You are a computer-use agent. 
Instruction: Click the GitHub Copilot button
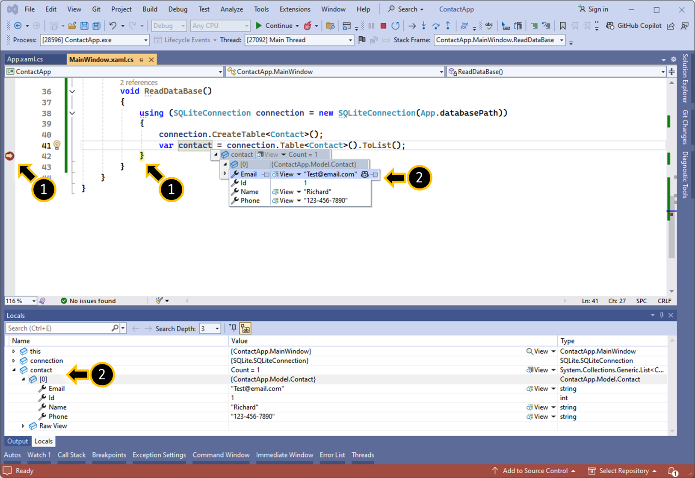click(634, 26)
